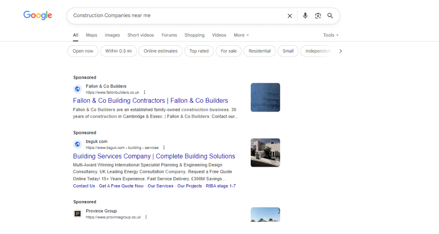Open the bsguk.com building ad thumbnail

point(265,153)
